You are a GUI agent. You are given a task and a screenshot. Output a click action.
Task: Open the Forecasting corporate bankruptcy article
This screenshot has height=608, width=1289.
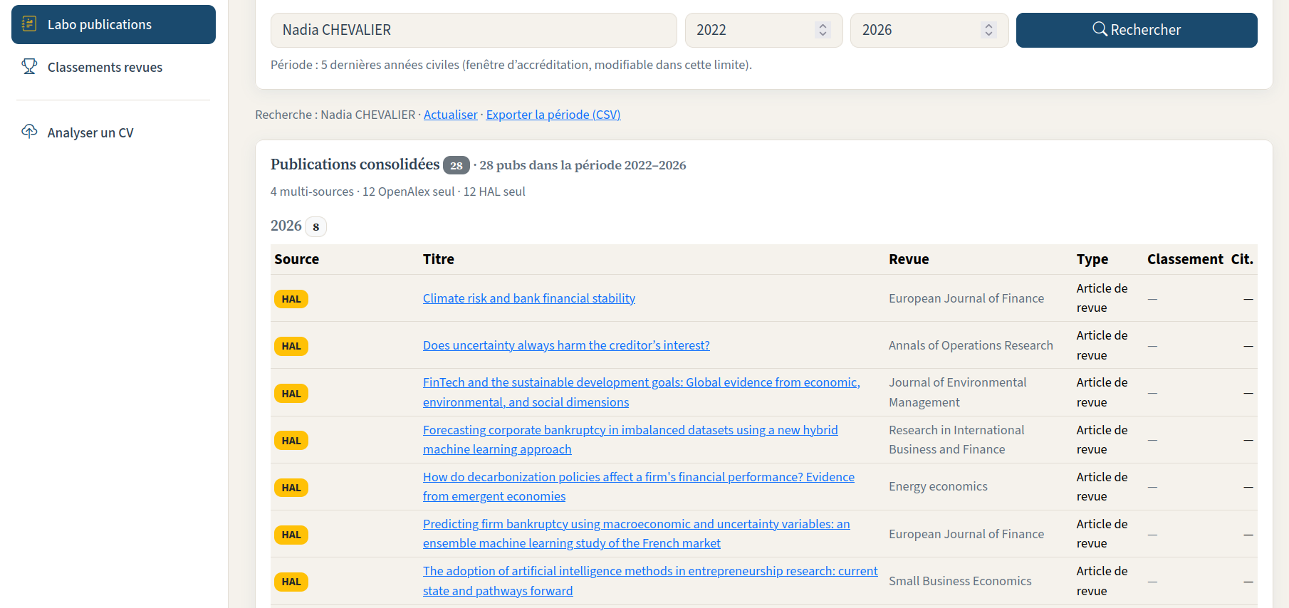pyautogui.click(x=630, y=439)
